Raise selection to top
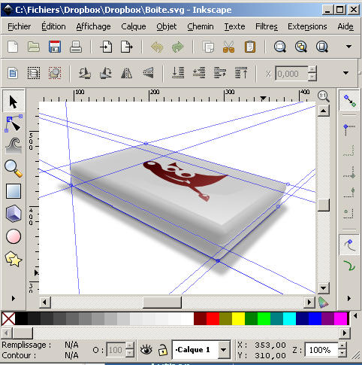362x365 pixels. point(241,73)
